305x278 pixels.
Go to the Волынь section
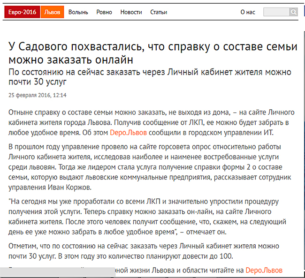coord(78,12)
